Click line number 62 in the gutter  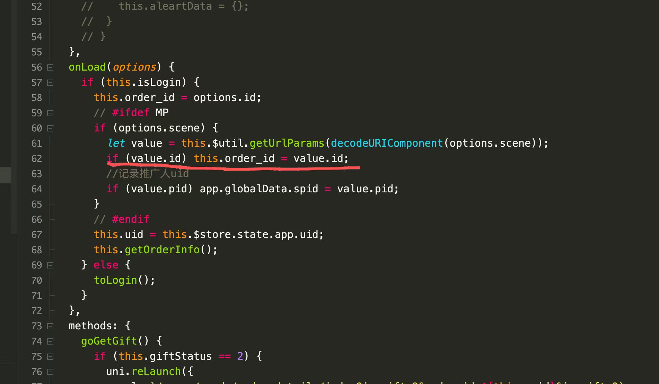(x=36, y=159)
